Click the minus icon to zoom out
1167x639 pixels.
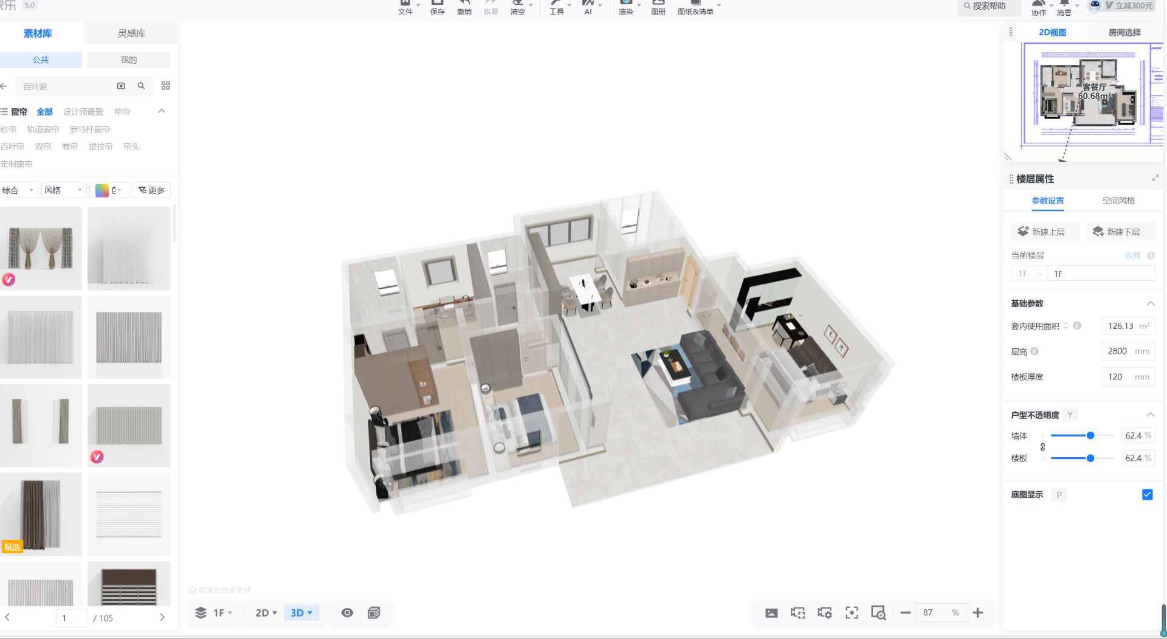[905, 613]
